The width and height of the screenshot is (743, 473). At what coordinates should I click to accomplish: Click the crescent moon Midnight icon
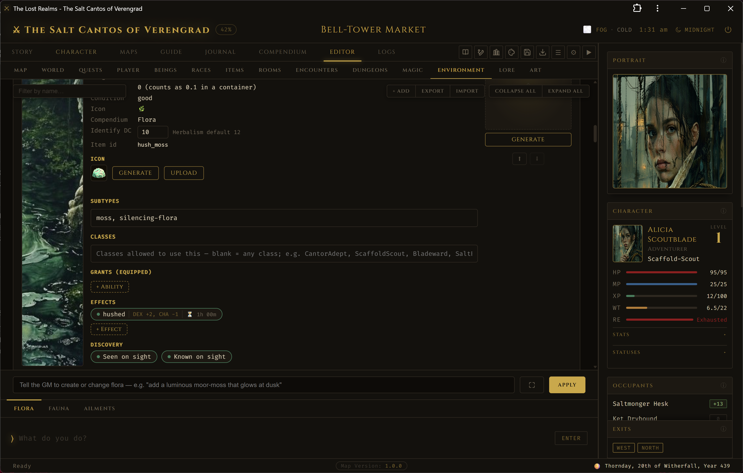(x=678, y=30)
